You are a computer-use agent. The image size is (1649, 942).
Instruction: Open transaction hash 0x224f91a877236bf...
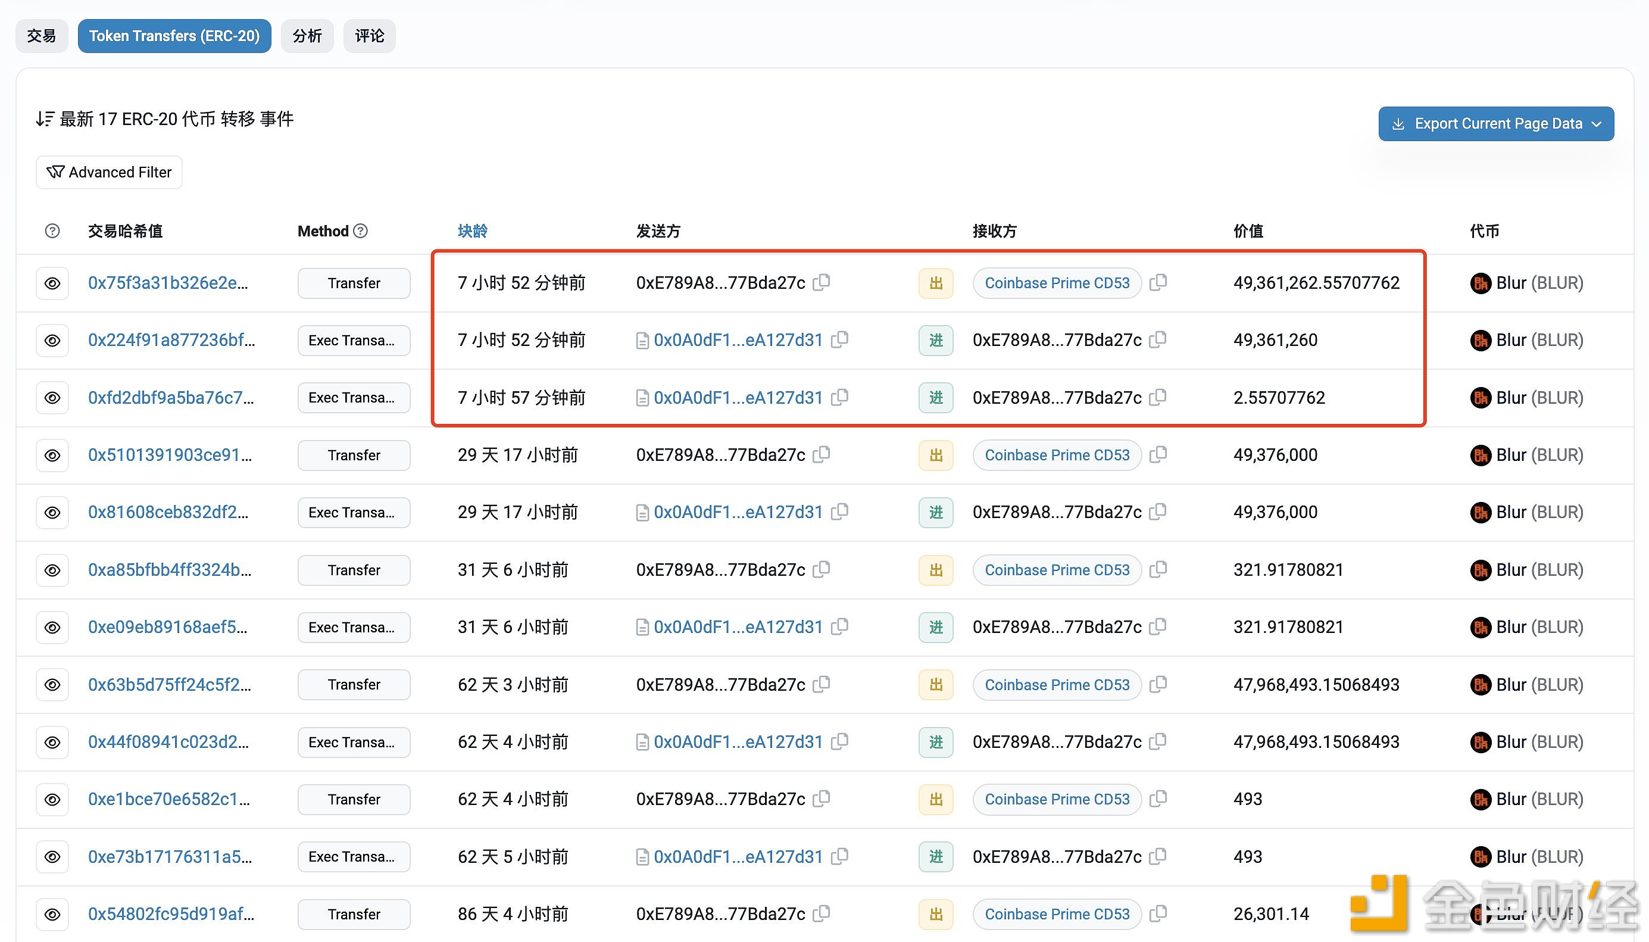point(171,341)
